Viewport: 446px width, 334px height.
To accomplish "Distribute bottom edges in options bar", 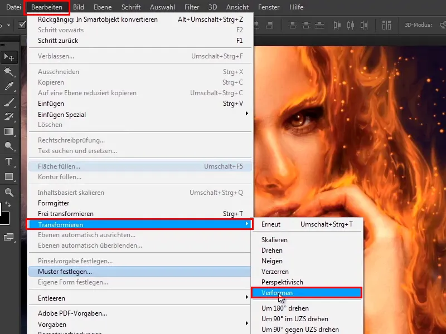I will (x=319, y=25).
